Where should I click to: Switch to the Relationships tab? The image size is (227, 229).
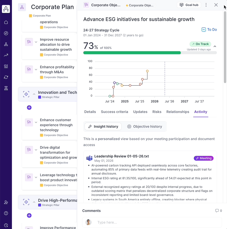point(178,112)
